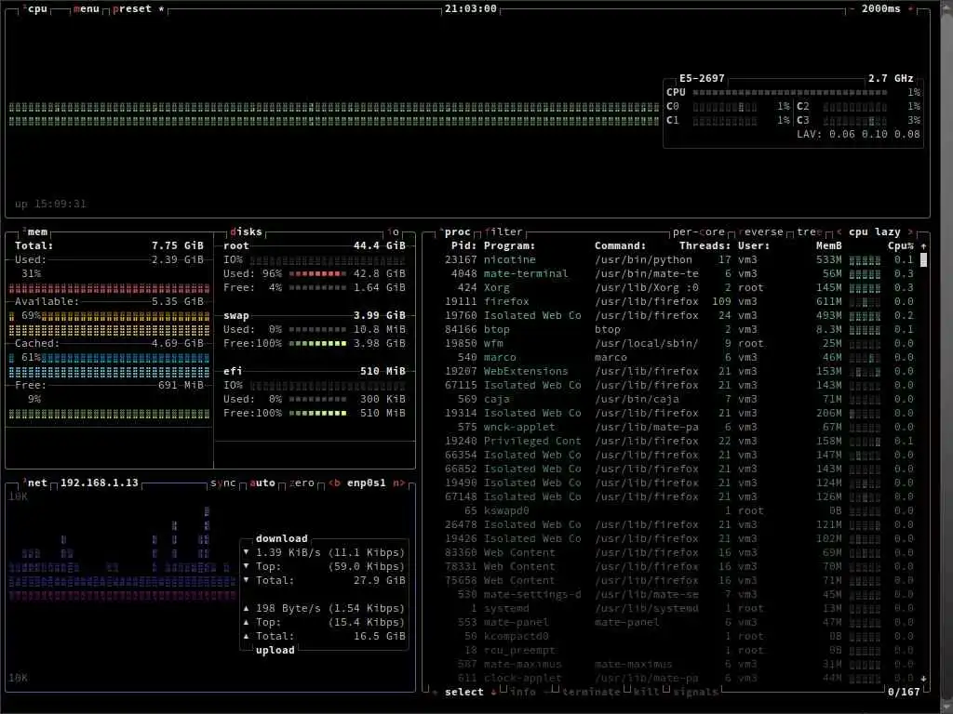Open the process filter input
953x714 pixels.
[503, 231]
